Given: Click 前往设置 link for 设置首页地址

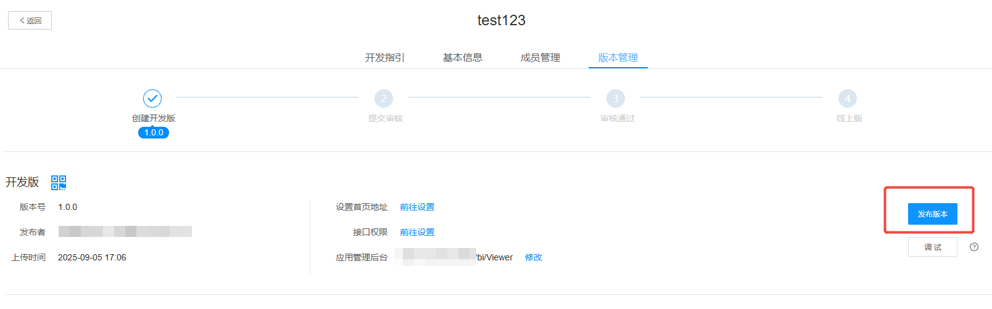Looking at the screenshot, I should click(x=417, y=207).
